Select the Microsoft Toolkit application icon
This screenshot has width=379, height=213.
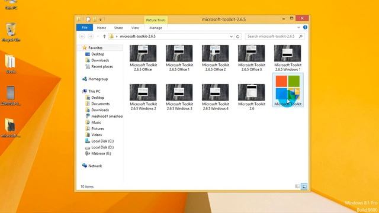pos(288,90)
